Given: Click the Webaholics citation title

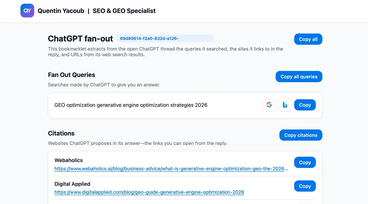Looking at the screenshot, I should 68,160.
